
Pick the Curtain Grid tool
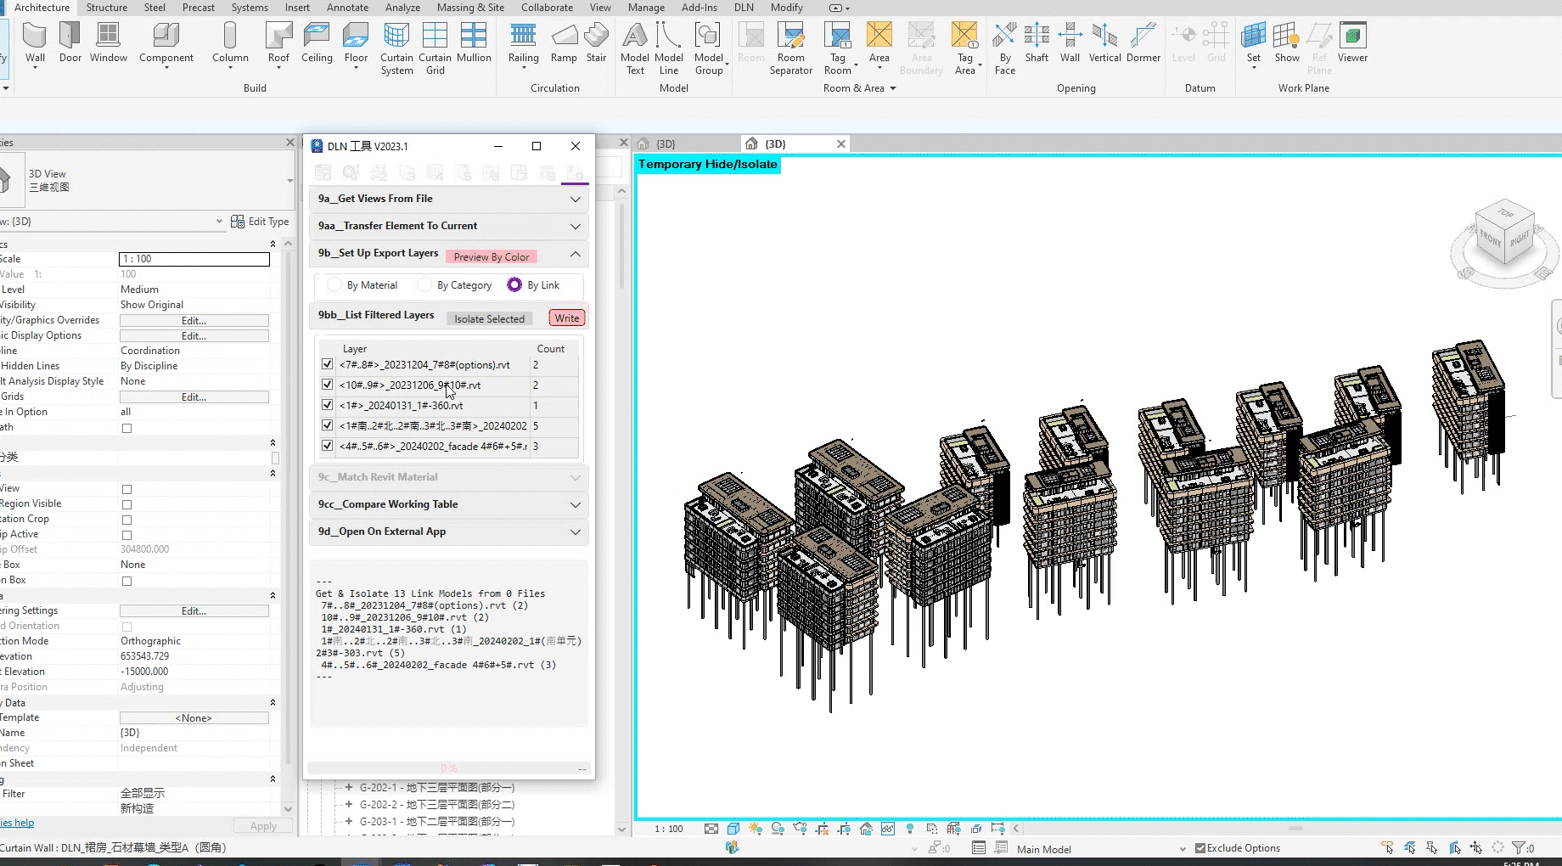(x=435, y=49)
